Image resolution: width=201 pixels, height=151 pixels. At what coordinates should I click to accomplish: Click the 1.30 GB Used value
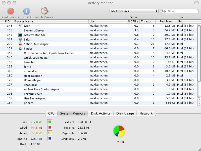pyautogui.click(x=35, y=144)
